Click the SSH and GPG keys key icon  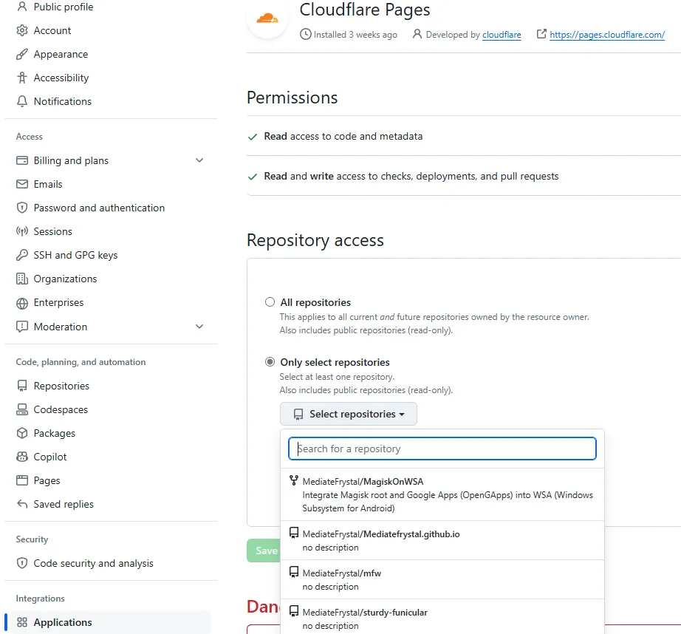point(21,255)
